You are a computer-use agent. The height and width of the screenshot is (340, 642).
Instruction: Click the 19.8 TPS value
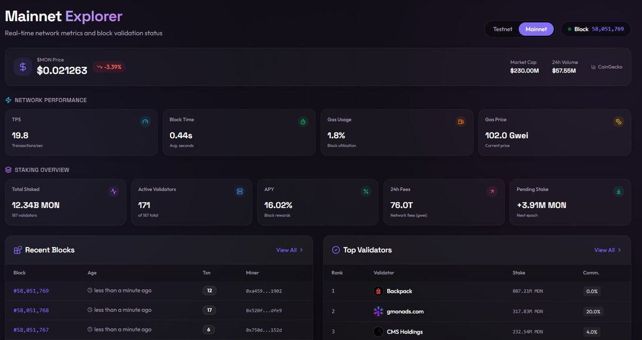coord(20,136)
